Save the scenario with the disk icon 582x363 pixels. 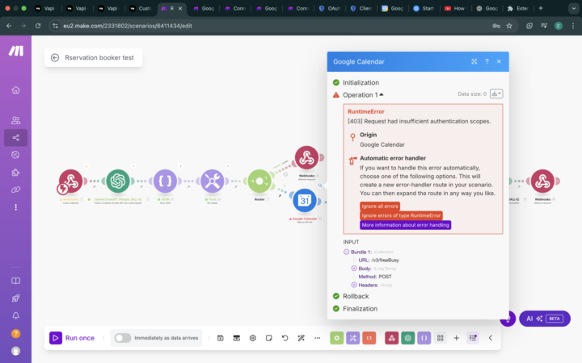pos(220,338)
